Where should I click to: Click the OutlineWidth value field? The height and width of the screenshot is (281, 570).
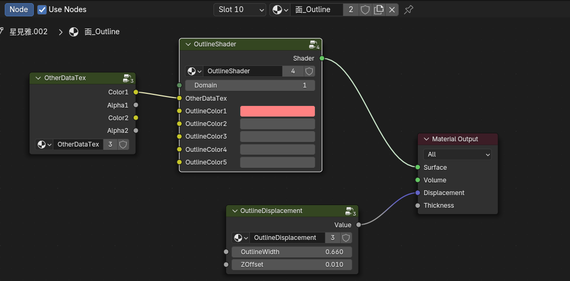[x=292, y=252]
